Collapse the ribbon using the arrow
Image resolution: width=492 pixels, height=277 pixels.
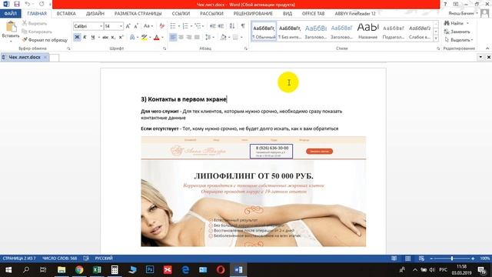487,48
